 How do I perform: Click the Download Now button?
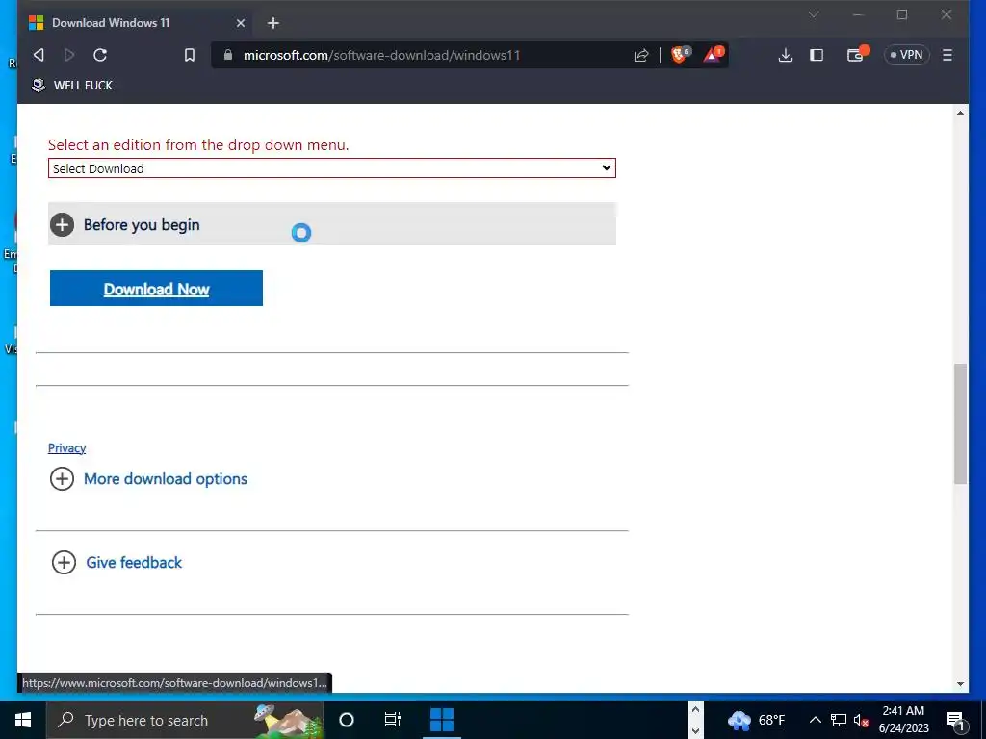(x=156, y=289)
